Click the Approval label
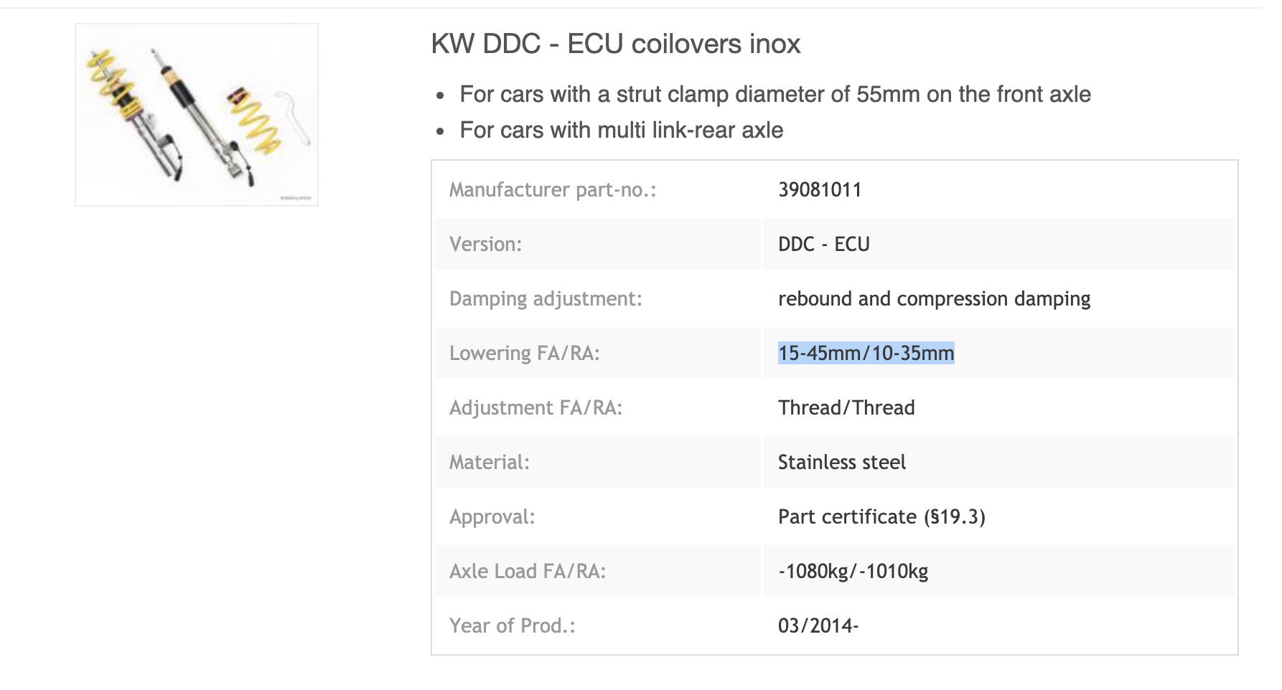The width and height of the screenshot is (1282, 690). coord(492,517)
